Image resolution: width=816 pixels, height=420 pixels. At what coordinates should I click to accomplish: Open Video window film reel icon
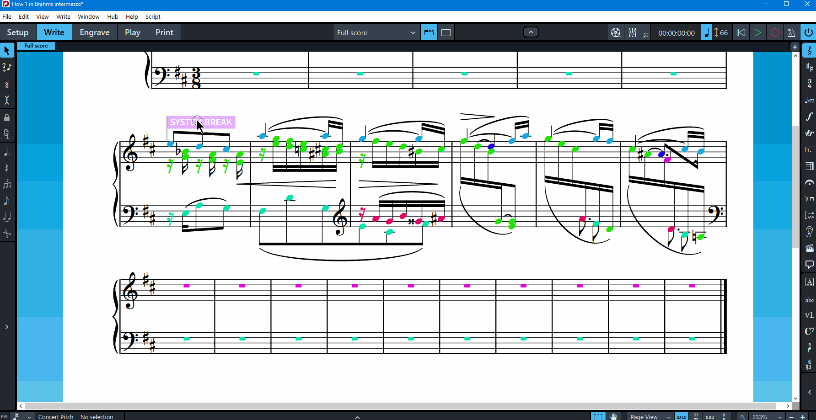coord(616,32)
